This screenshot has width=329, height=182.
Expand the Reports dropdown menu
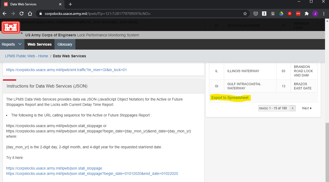[12, 44]
